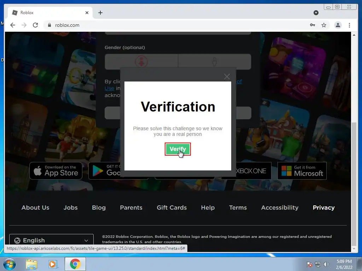Click the page scrollbar down arrow

354,249
